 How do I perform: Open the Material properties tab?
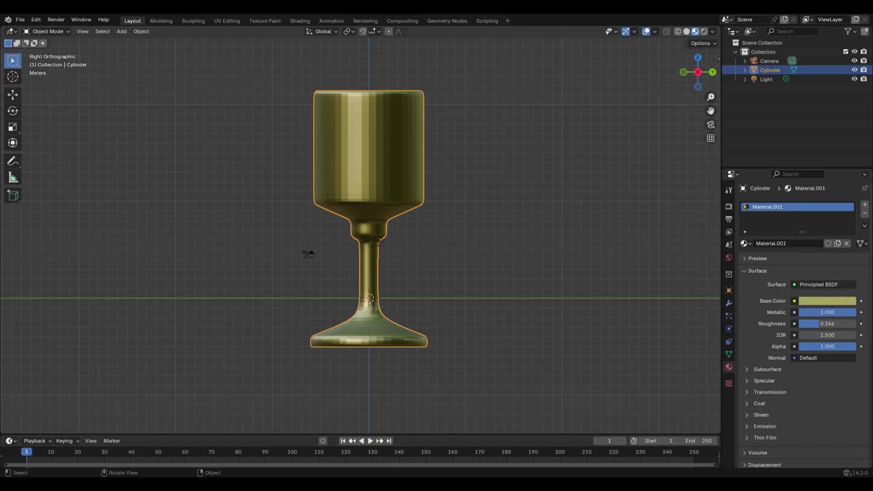point(728,367)
